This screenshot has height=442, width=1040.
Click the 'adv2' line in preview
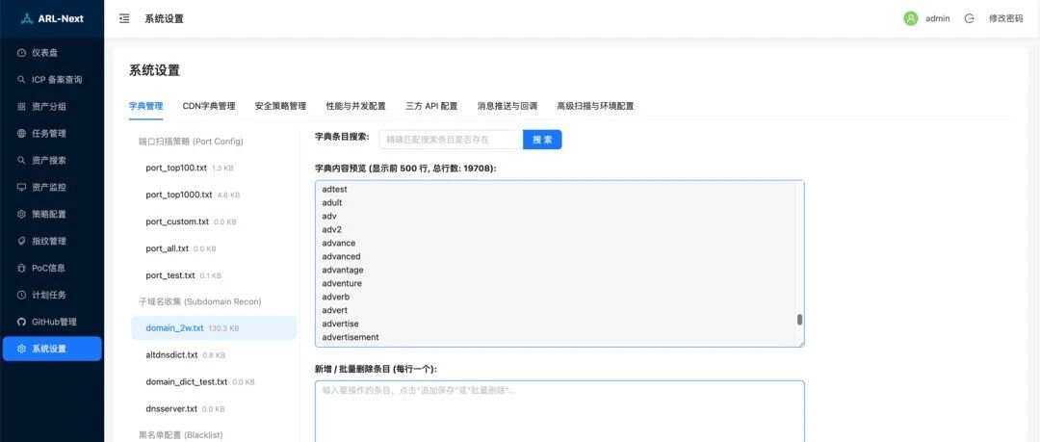click(x=331, y=229)
